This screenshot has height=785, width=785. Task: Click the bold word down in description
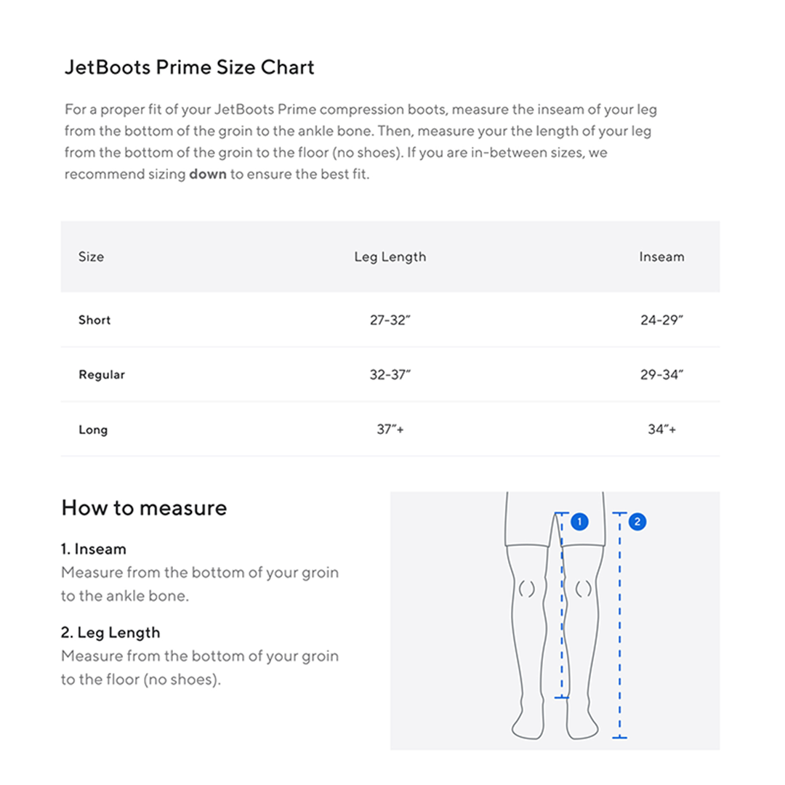click(x=208, y=175)
